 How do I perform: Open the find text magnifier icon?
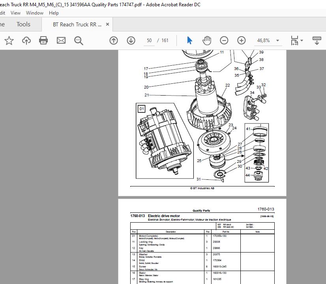(x=79, y=41)
